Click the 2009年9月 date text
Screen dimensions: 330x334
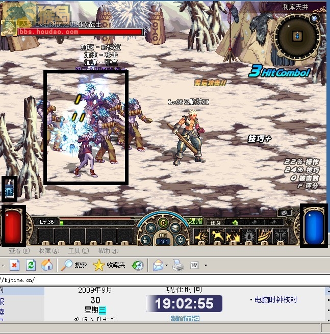95,290
